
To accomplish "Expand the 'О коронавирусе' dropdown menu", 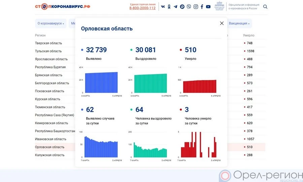I will [x=50, y=24].
